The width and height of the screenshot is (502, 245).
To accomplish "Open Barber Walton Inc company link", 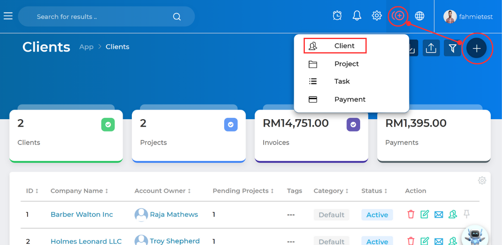I will click(x=82, y=214).
